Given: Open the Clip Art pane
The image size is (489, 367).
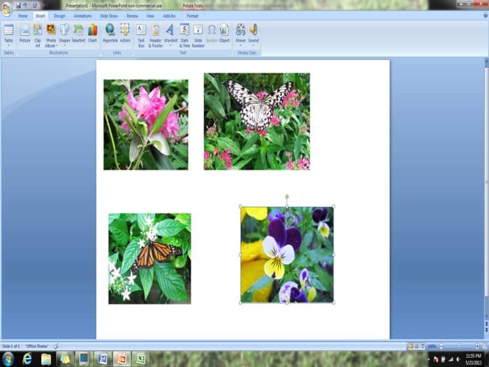Looking at the screenshot, I should tap(38, 35).
